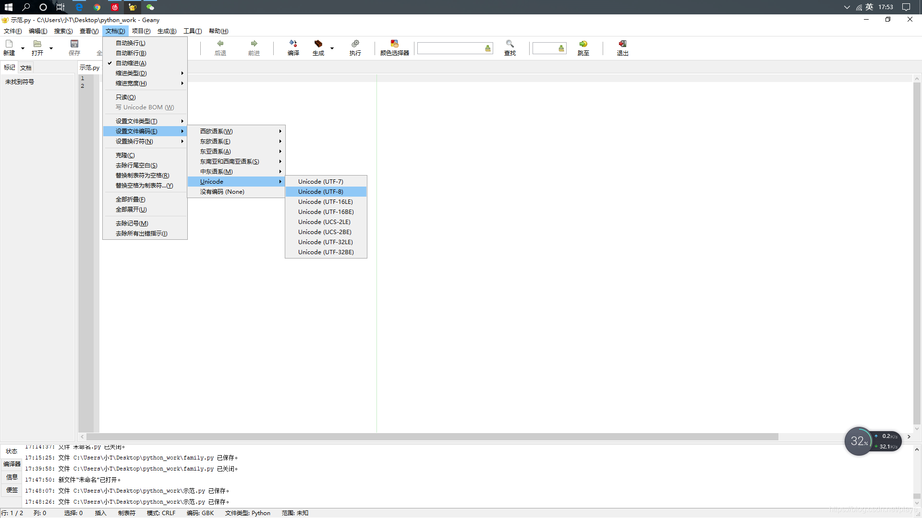Click 去除所有出错指示 menu entry
922x518 pixels.
145,234
